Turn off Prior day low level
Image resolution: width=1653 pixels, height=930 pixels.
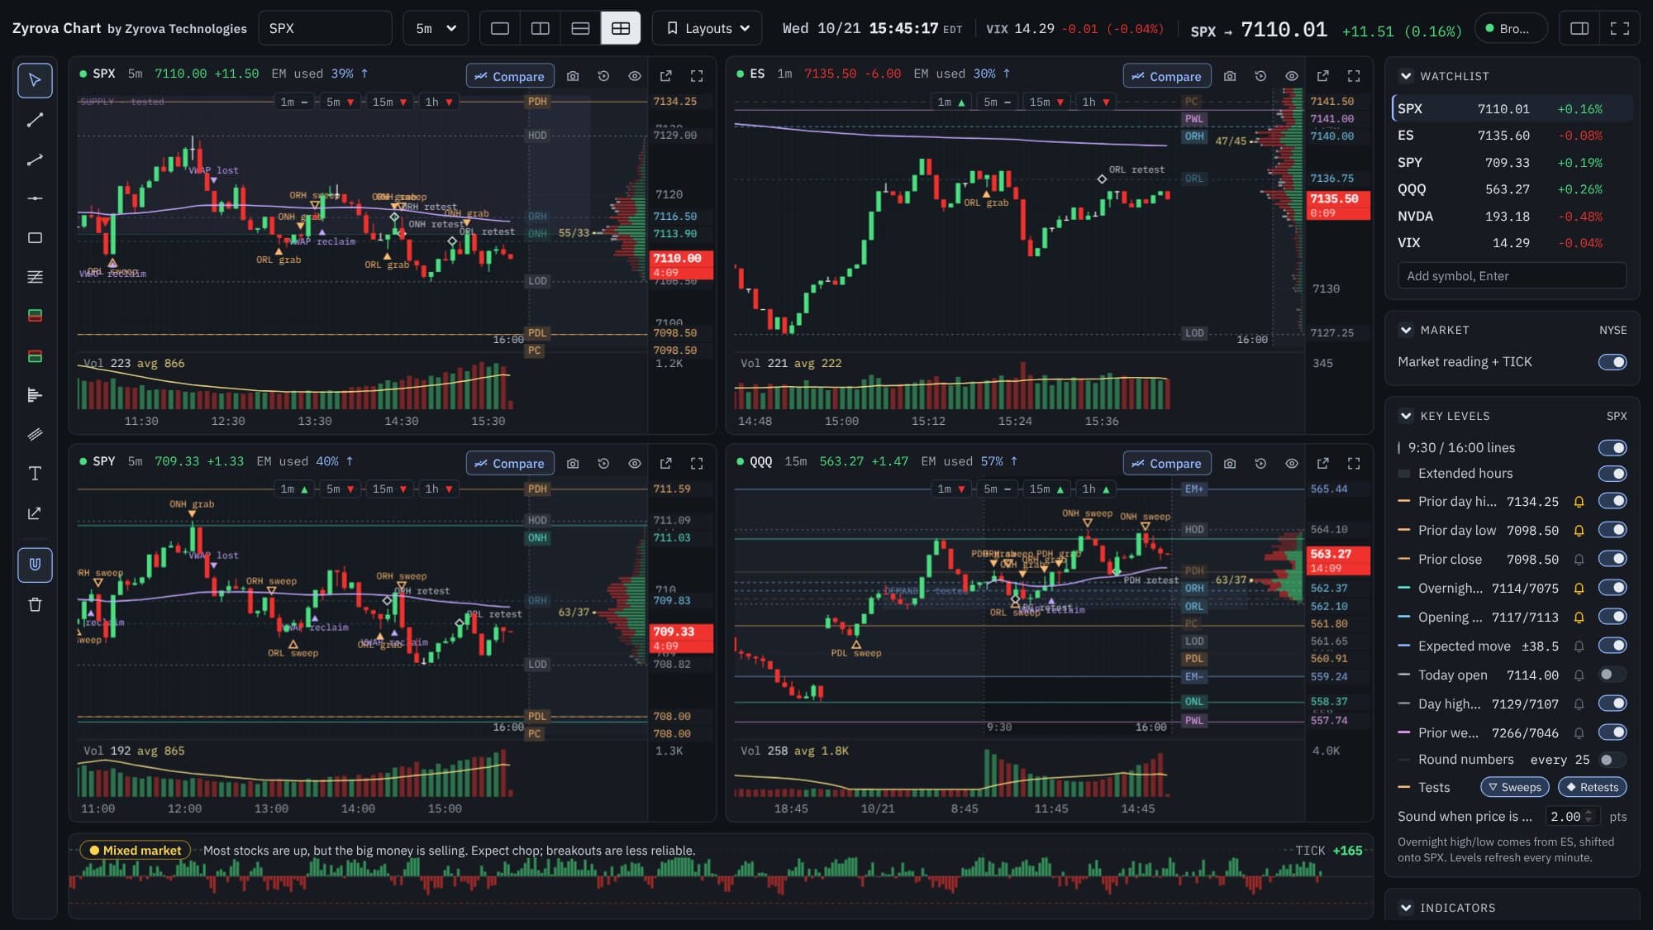tap(1612, 530)
